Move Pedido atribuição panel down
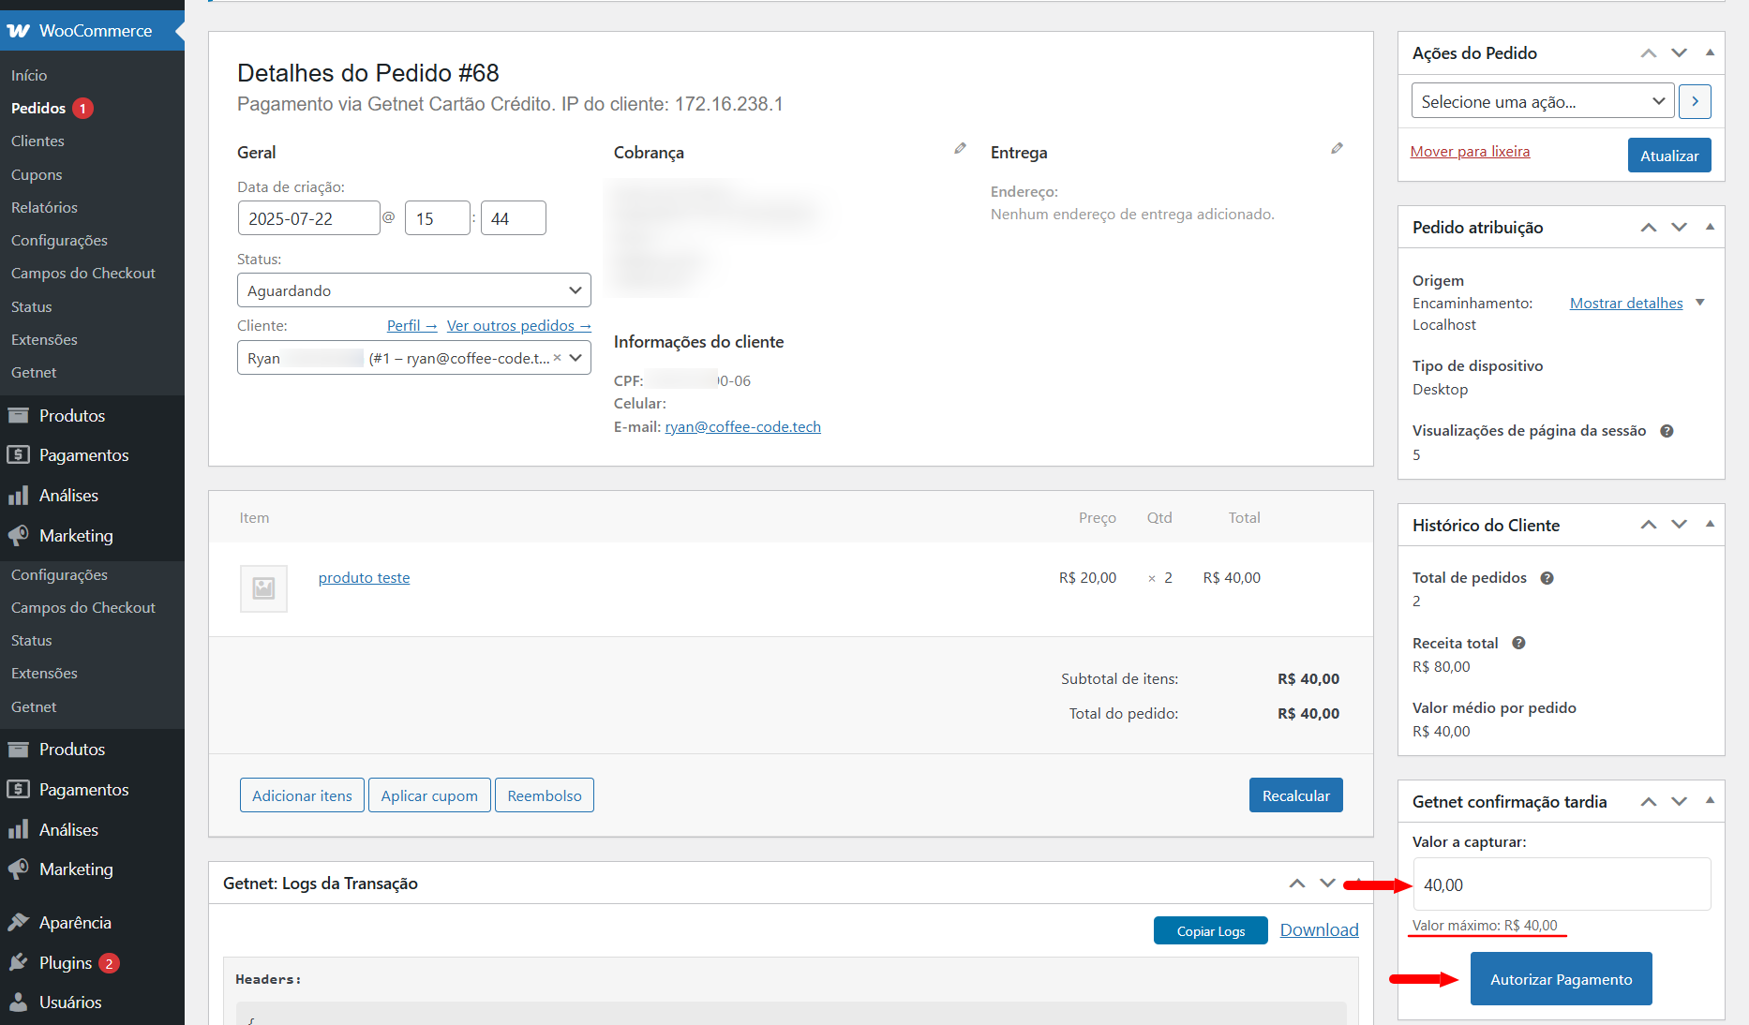This screenshot has width=1749, height=1025. click(x=1679, y=228)
